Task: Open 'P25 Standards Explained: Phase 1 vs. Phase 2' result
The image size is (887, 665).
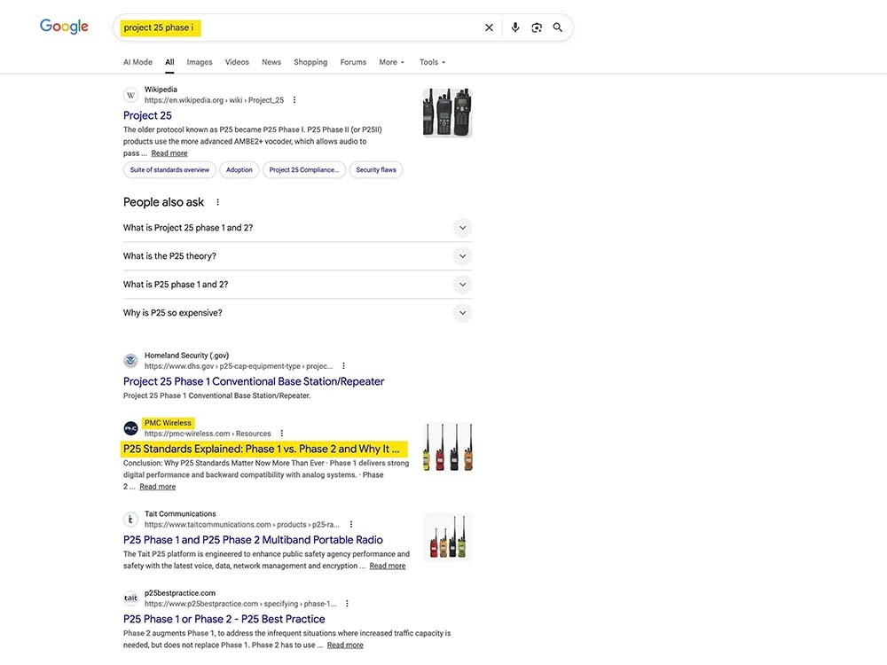Action: [262, 449]
